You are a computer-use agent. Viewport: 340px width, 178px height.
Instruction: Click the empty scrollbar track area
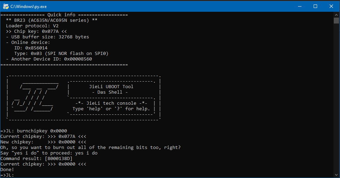[x=336, y=97]
